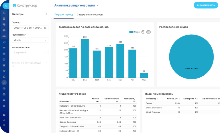Expand Фильтры вне рамок дашборда section

pyautogui.click(x=47, y=62)
